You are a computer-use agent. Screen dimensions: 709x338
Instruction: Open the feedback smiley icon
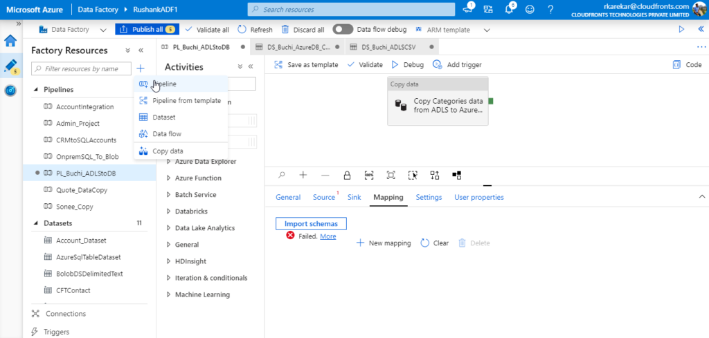[x=530, y=10]
